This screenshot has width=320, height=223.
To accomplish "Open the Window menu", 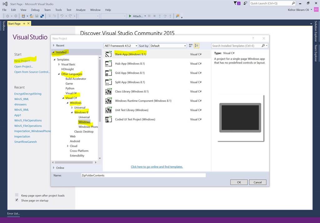I will click(x=95, y=10).
